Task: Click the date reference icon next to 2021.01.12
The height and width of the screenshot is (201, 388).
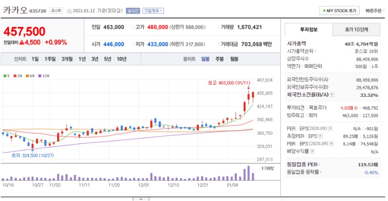Action: (x=69, y=11)
